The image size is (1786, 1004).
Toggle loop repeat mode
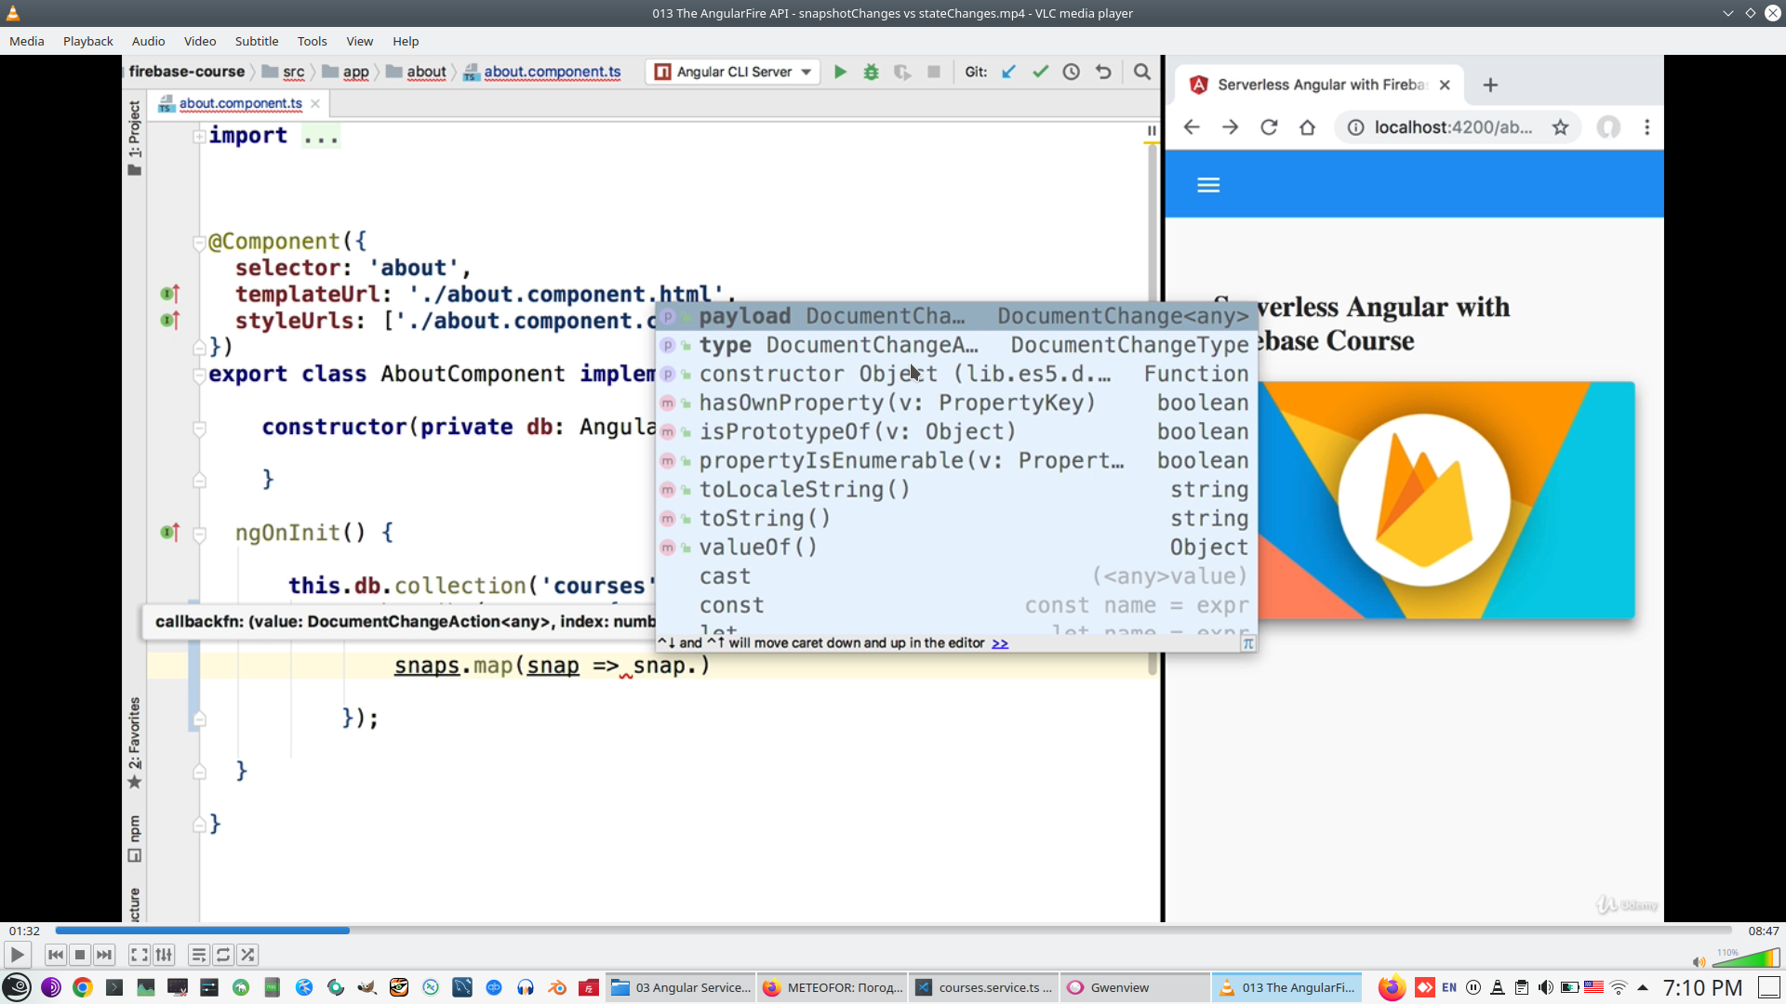[x=223, y=955]
